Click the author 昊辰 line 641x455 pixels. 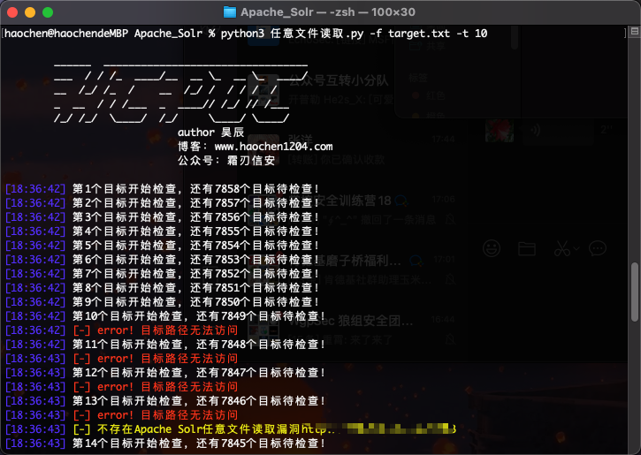pyautogui.click(x=211, y=133)
